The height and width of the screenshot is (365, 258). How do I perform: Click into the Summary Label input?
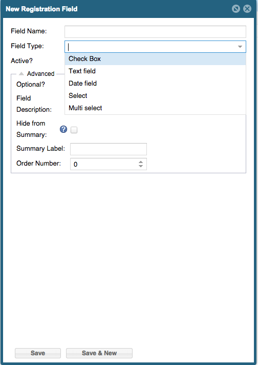pos(109,149)
